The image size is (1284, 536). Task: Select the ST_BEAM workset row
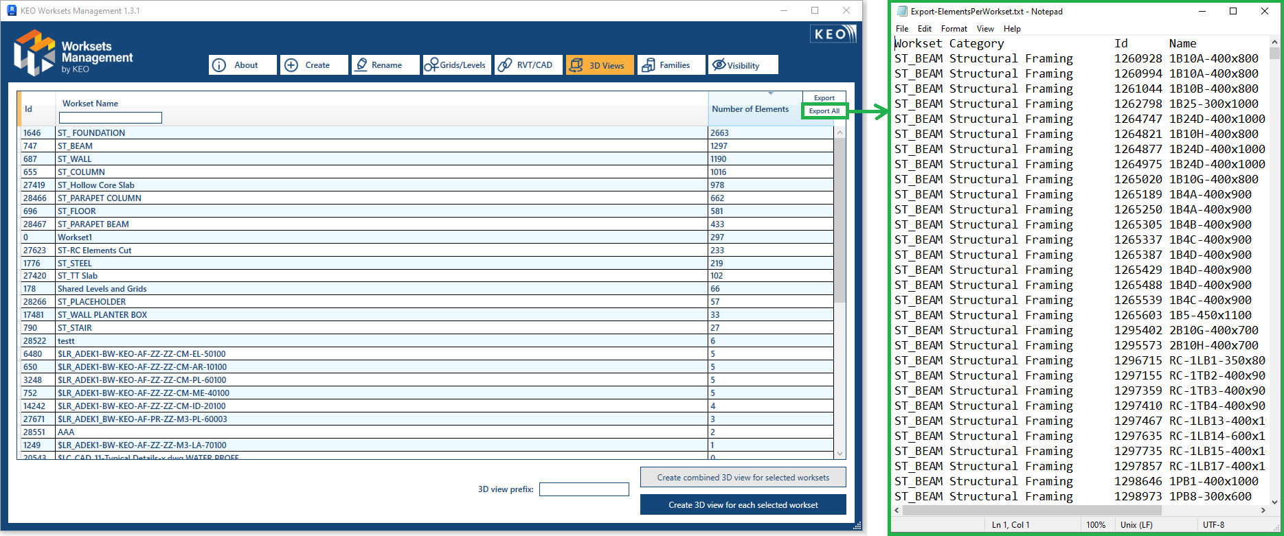click(x=427, y=146)
